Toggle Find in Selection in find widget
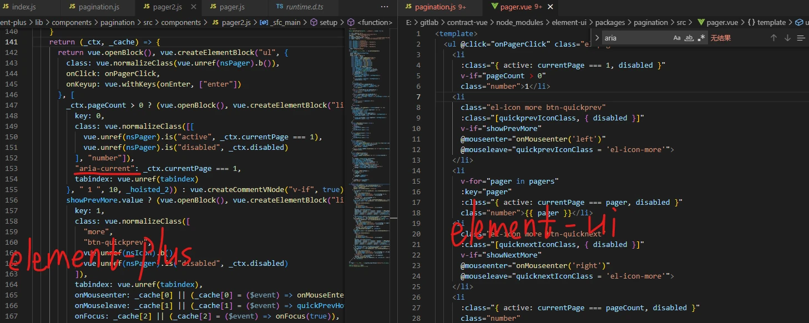This screenshot has width=809, height=323. [x=801, y=38]
